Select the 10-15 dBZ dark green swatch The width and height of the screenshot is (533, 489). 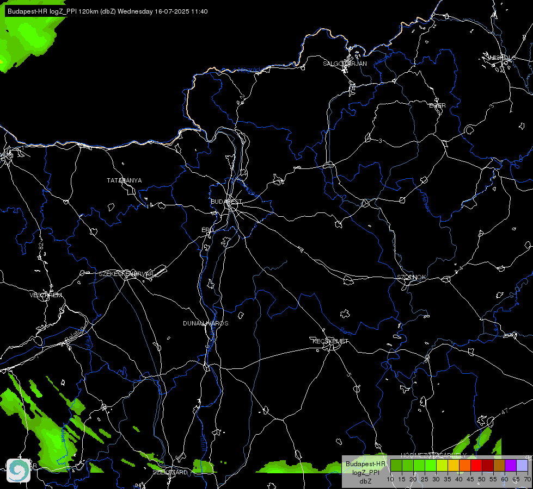point(396,465)
